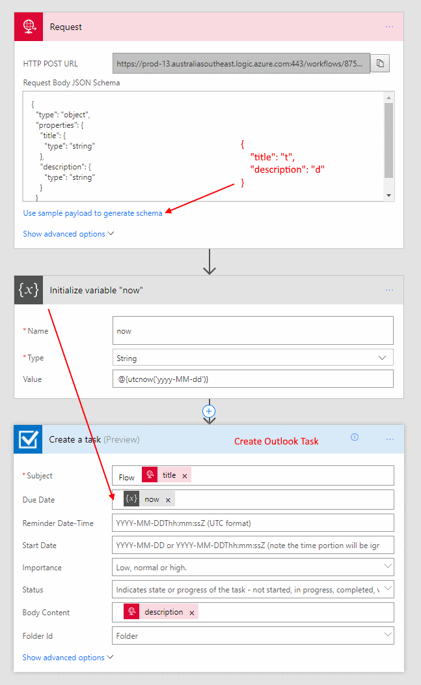This screenshot has height=685, width=421.
Task: Click the Reminder Date-Time input field
Action: pos(252,523)
